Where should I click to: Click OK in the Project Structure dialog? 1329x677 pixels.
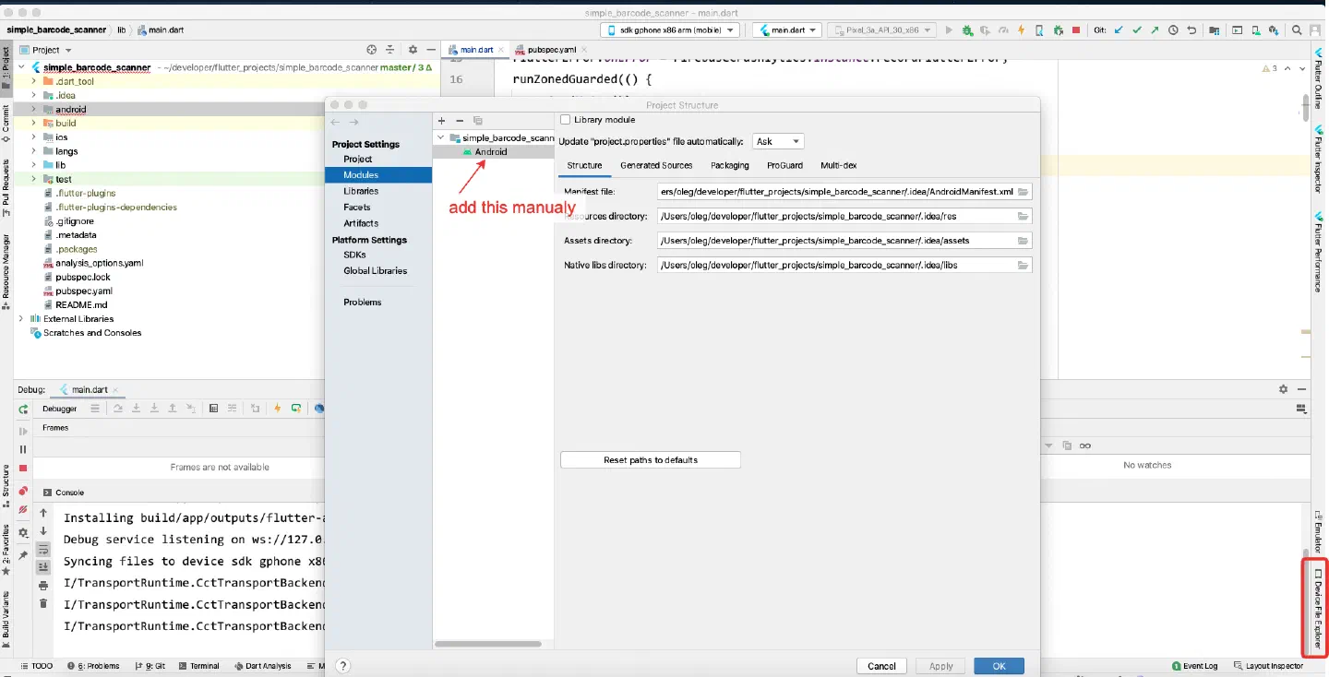coord(999,666)
